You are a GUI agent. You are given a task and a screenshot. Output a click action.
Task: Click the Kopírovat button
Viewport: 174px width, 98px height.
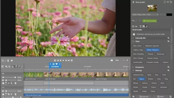point(144,97)
